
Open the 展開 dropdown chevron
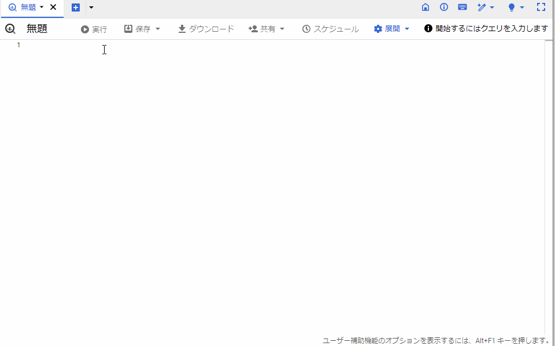[x=406, y=28]
